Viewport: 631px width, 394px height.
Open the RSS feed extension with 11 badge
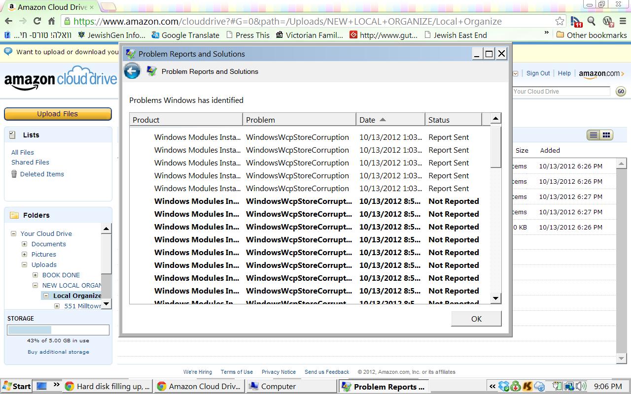click(x=576, y=21)
